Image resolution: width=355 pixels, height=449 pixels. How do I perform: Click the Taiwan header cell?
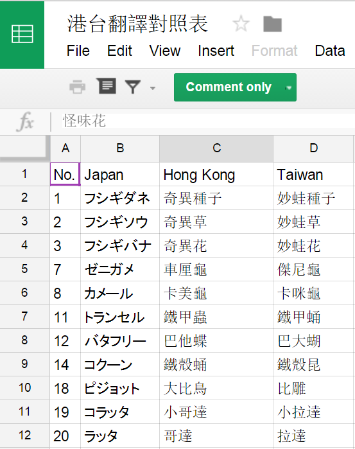pyautogui.click(x=313, y=174)
